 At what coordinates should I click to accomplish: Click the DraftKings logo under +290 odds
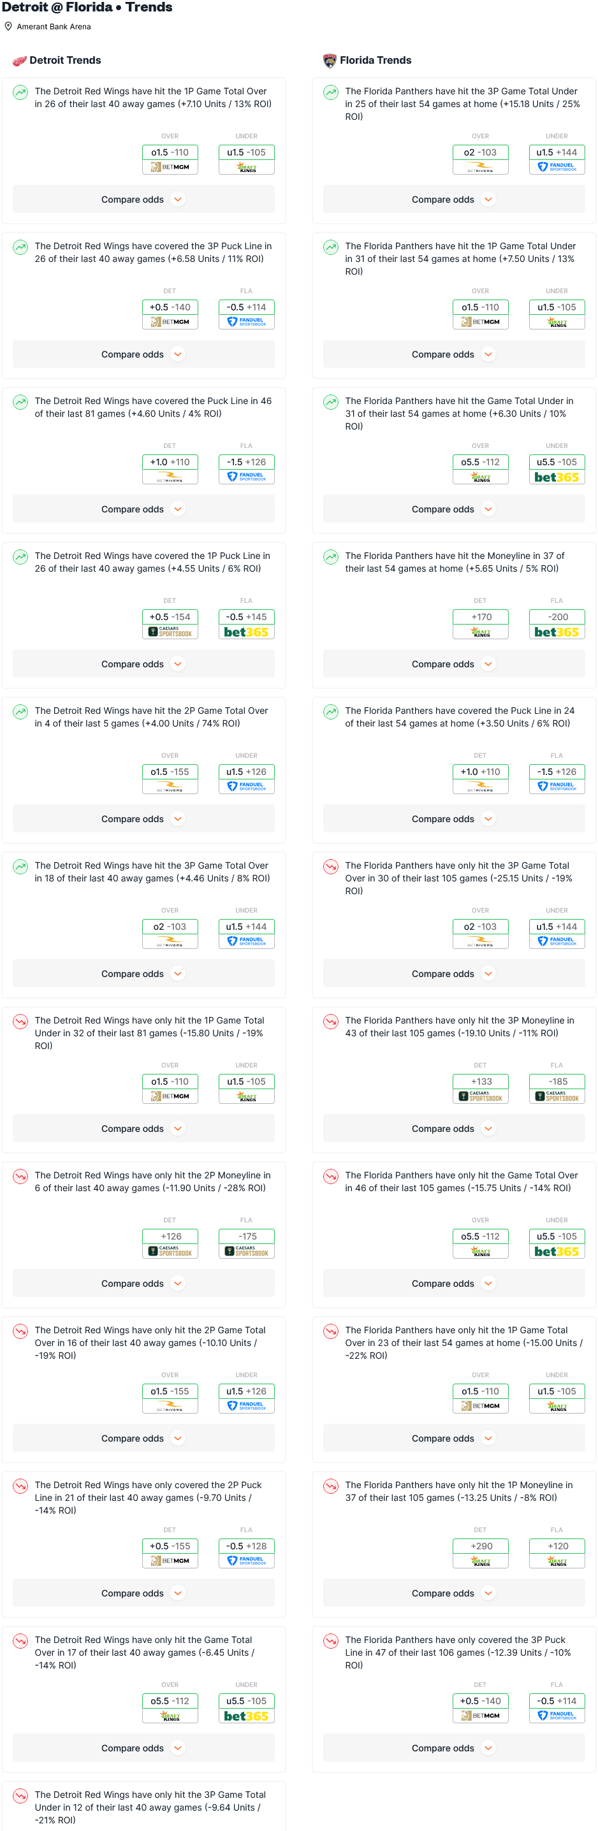[x=481, y=1561]
